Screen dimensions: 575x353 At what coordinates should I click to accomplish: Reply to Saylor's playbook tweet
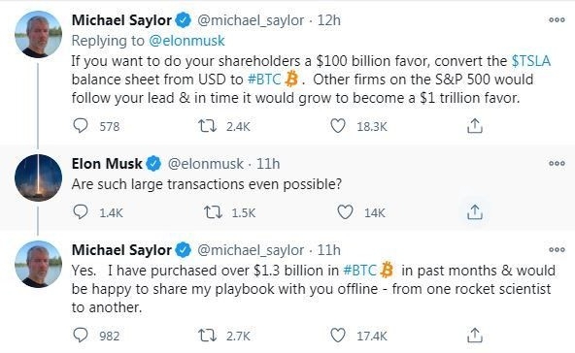pyautogui.click(x=81, y=335)
